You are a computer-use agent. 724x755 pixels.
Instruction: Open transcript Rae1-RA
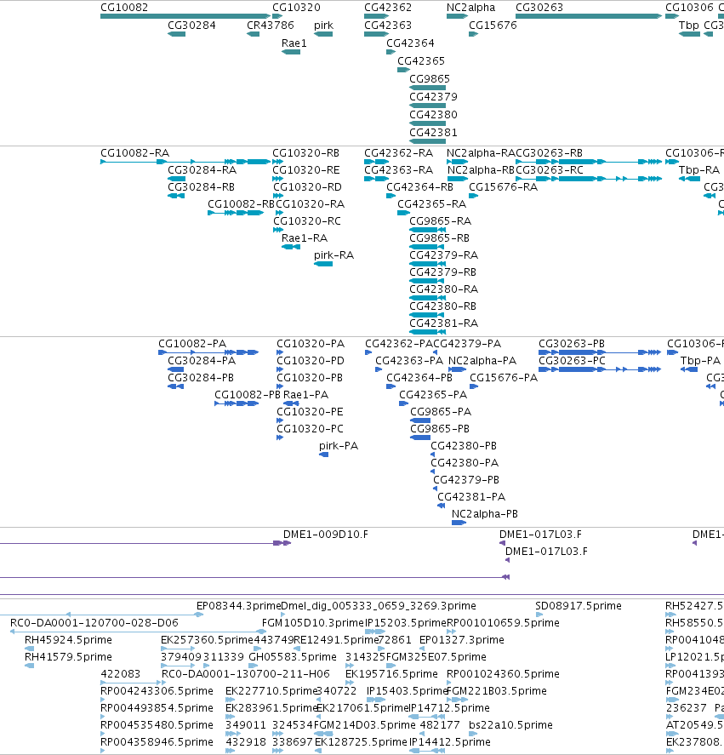tap(305, 238)
